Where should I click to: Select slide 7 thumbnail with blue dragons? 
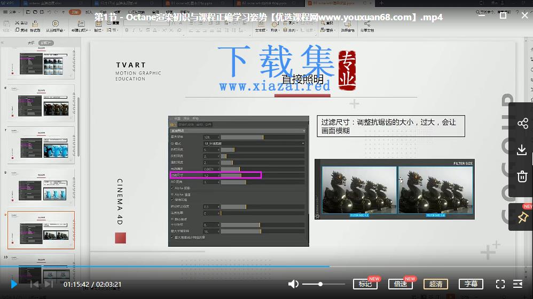click(41, 146)
